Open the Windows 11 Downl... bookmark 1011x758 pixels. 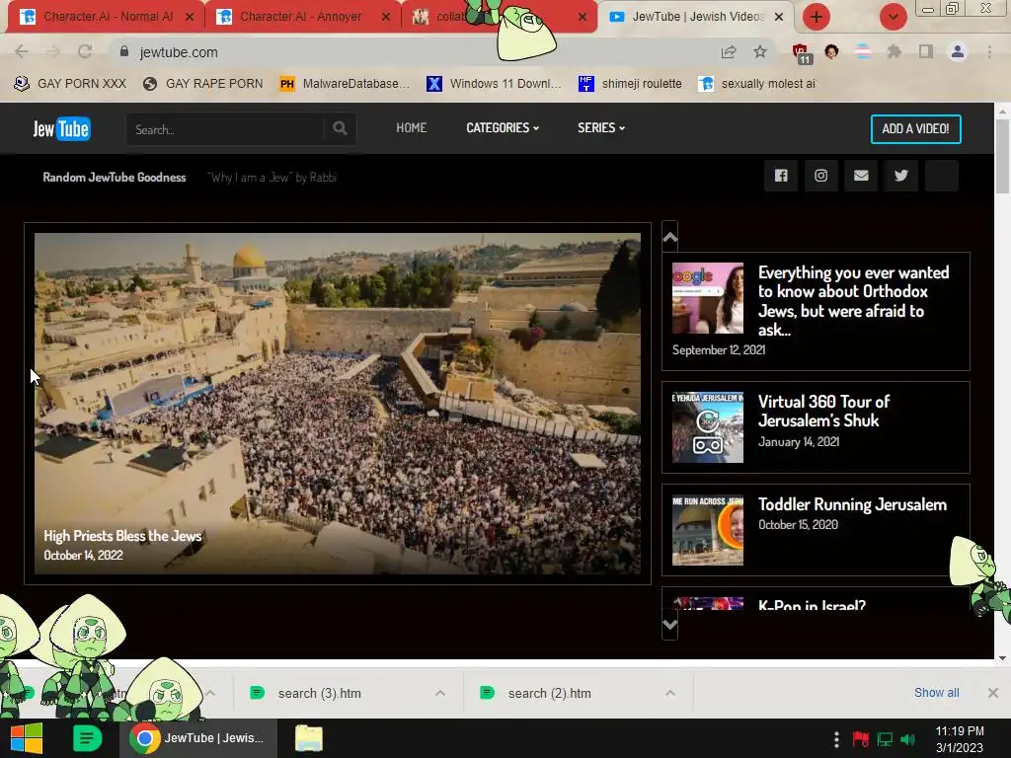point(495,84)
